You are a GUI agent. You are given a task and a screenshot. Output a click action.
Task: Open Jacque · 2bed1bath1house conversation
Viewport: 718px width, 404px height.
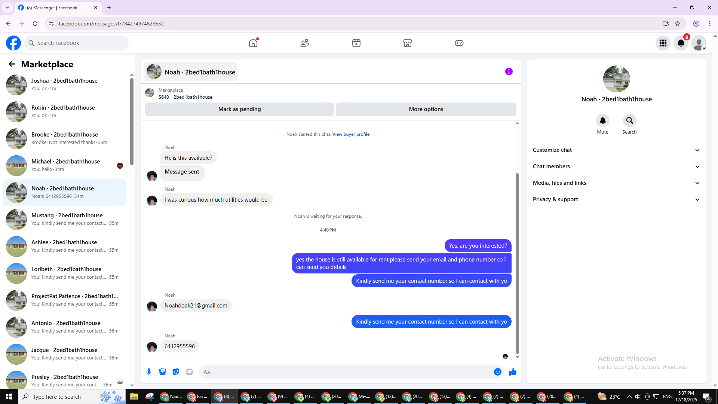65,354
